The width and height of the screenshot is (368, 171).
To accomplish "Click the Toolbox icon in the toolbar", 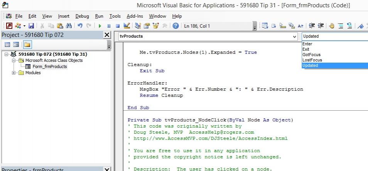I will click(x=165, y=26).
